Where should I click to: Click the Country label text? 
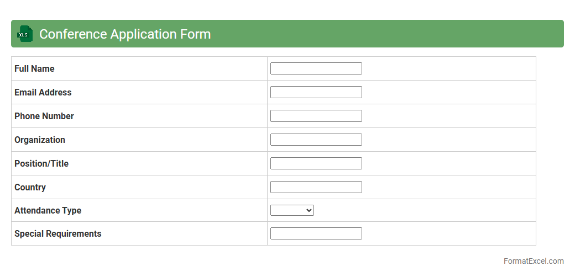(30, 187)
